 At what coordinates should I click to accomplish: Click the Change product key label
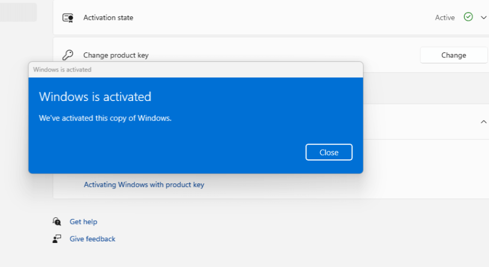click(x=116, y=55)
